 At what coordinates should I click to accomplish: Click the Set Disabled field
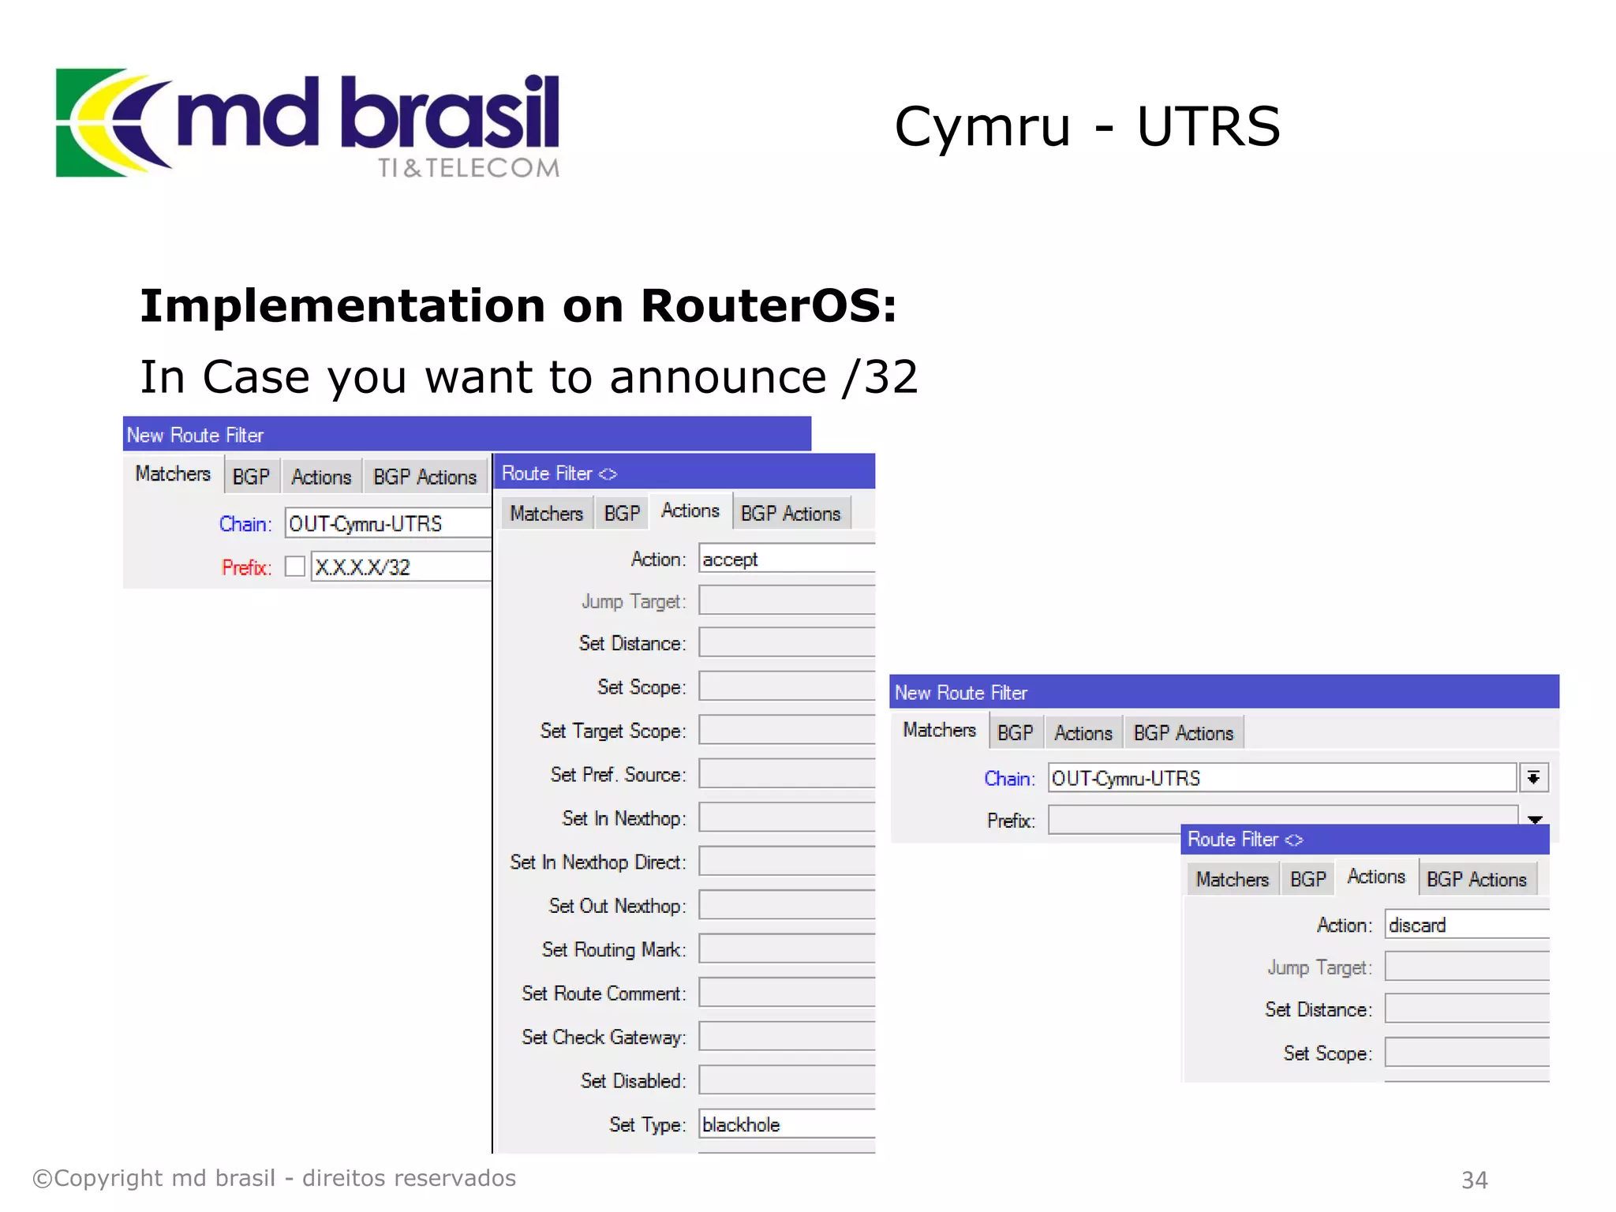(x=787, y=1080)
